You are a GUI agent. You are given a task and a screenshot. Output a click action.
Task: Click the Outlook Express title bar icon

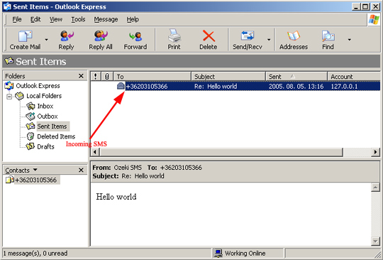[x=7, y=6]
